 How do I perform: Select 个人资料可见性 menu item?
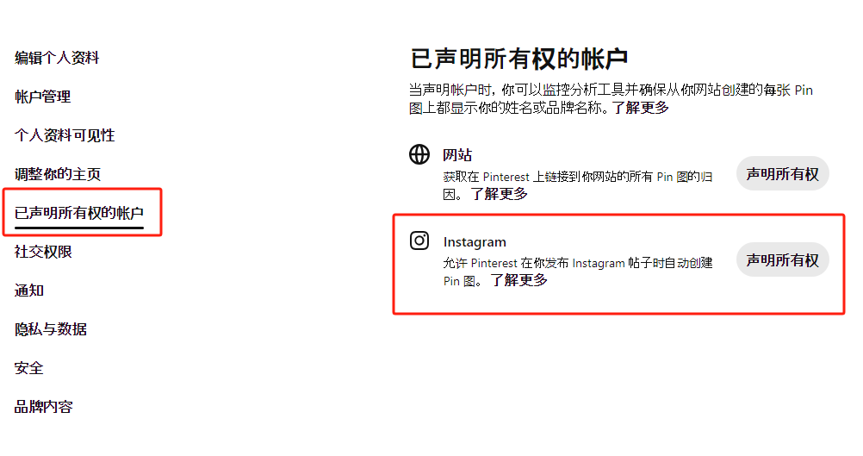coord(65,135)
